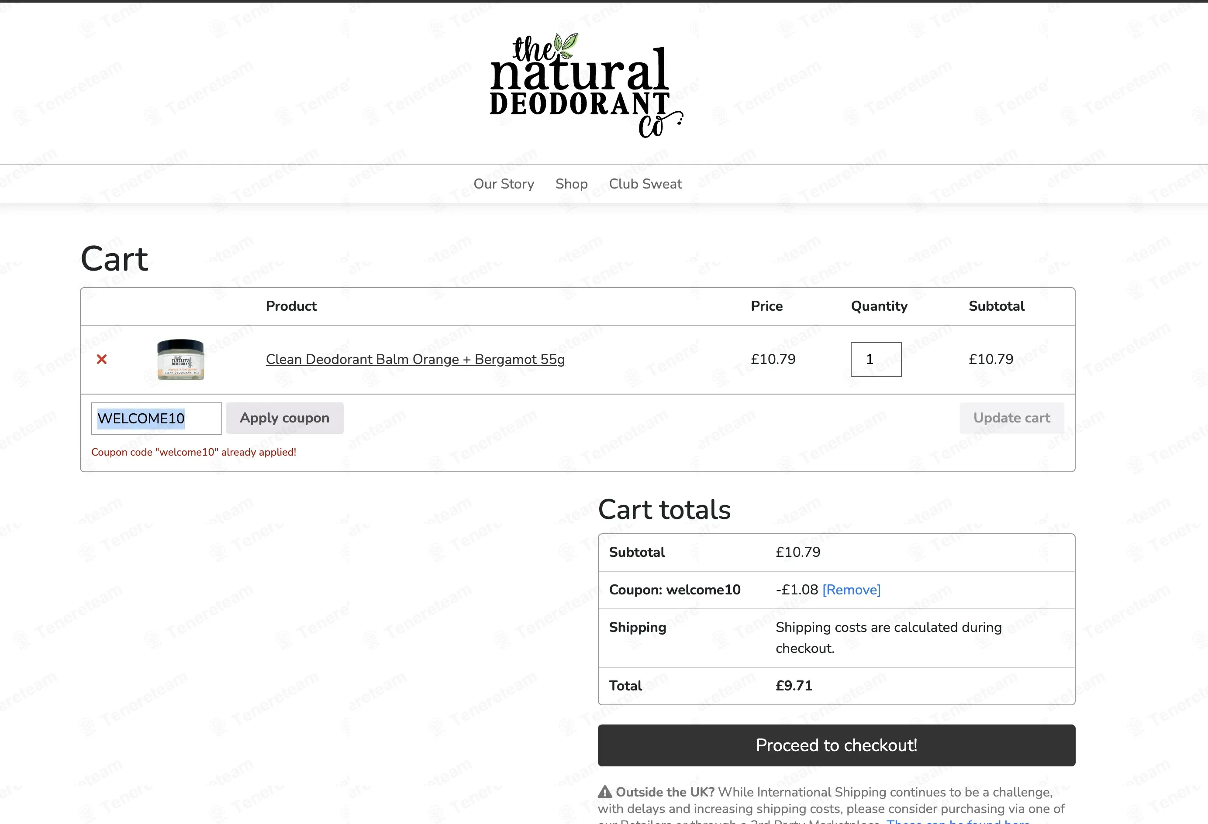Click the Subtotal column header in cart table
1208x824 pixels.
[997, 306]
